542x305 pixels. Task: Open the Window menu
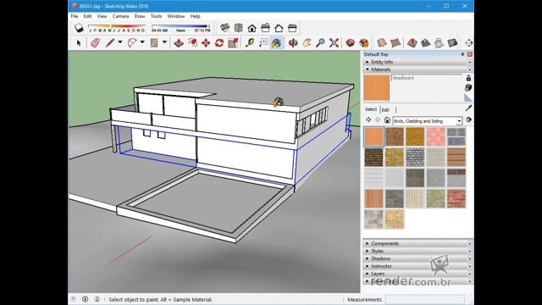pyautogui.click(x=176, y=16)
